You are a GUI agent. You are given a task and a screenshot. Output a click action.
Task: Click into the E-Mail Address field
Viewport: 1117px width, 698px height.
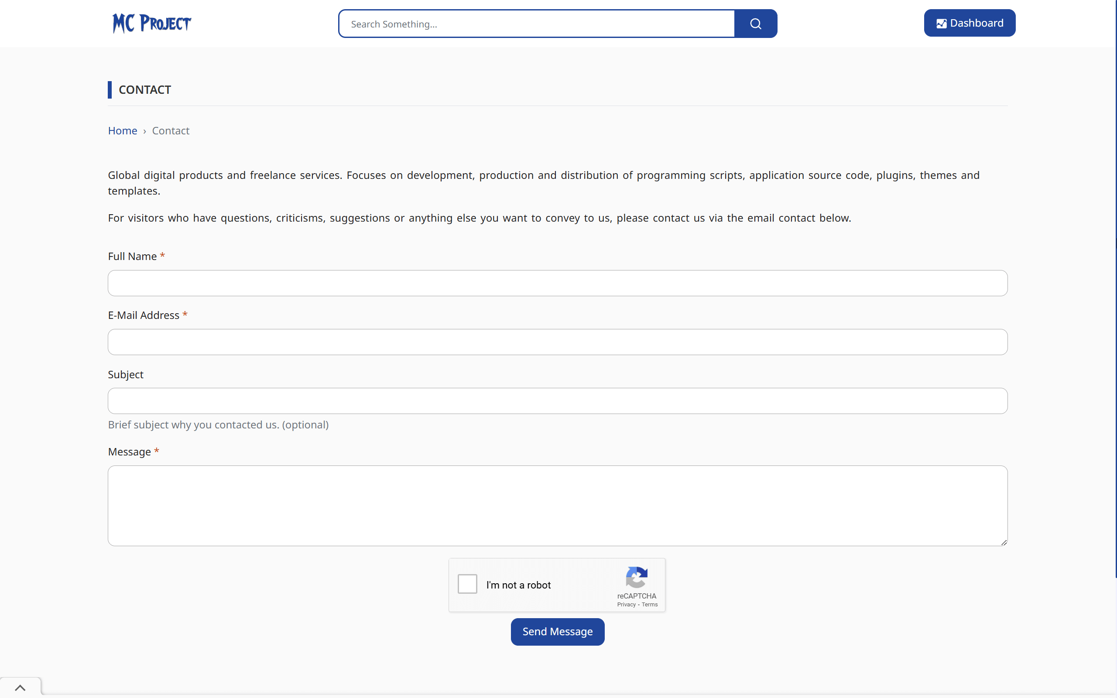pyautogui.click(x=558, y=342)
